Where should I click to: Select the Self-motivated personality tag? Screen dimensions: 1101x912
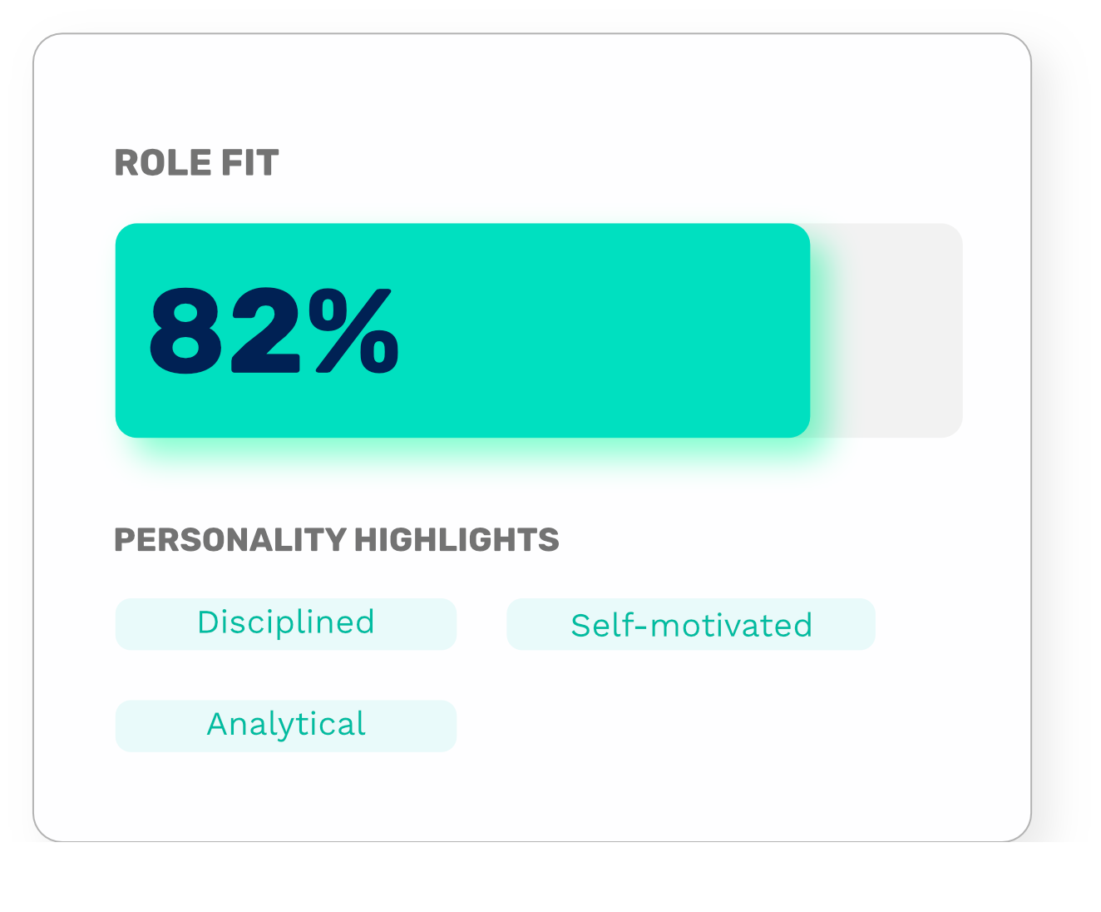(691, 622)
